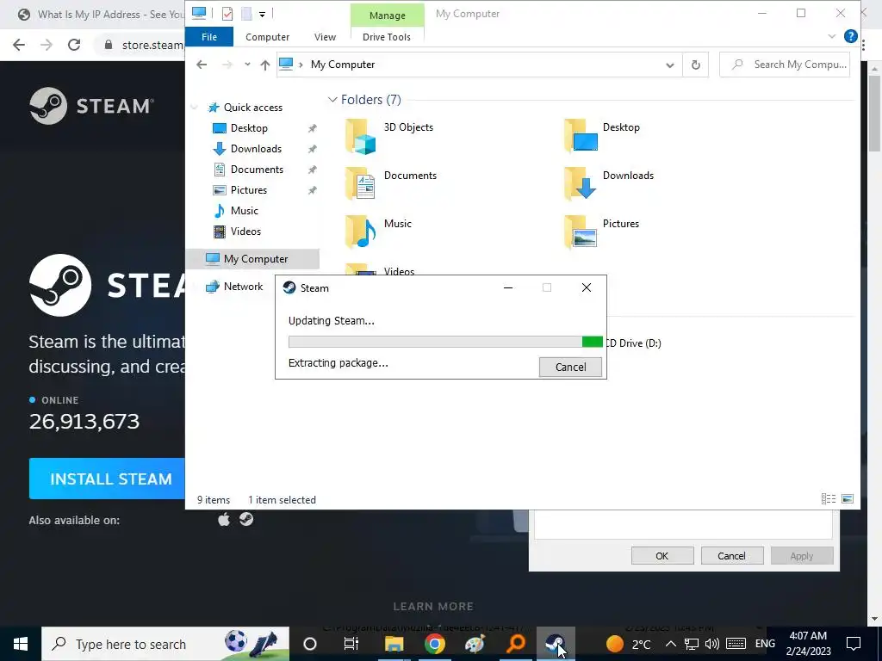Switch to large icons view layout

click(x=848, y=499)
